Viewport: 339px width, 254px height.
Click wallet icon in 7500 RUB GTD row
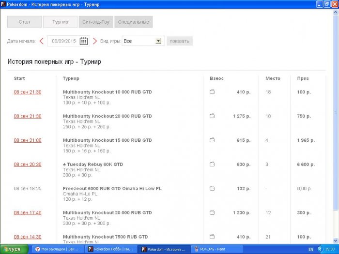point(212,237)
